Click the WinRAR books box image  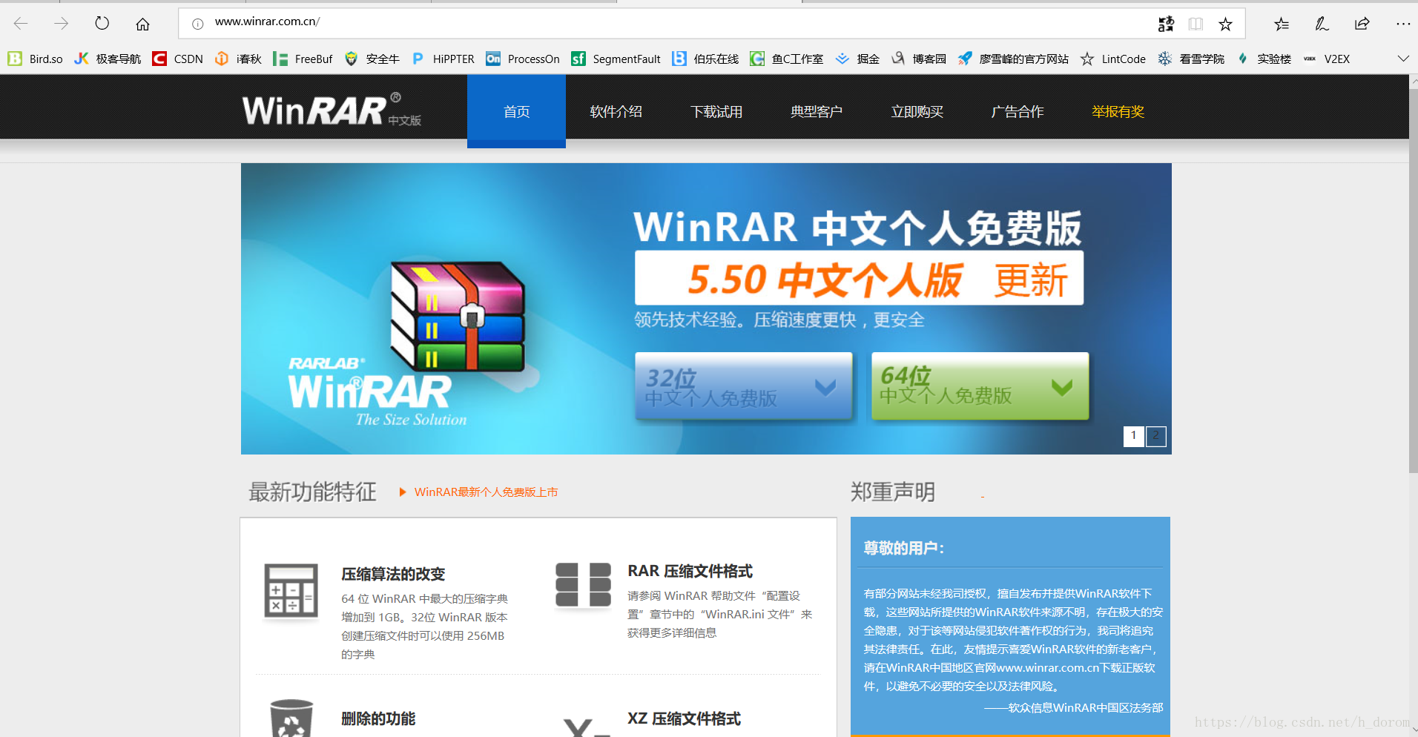(458, 317)
